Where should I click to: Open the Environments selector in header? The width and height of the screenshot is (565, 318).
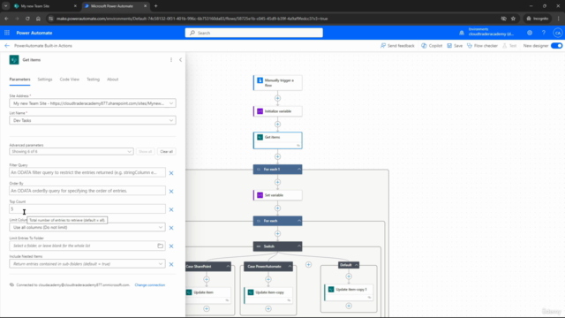pyautogui.click(x=491, y=32)
